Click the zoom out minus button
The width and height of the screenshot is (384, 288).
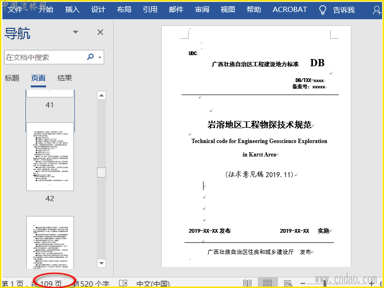point(303,284)
